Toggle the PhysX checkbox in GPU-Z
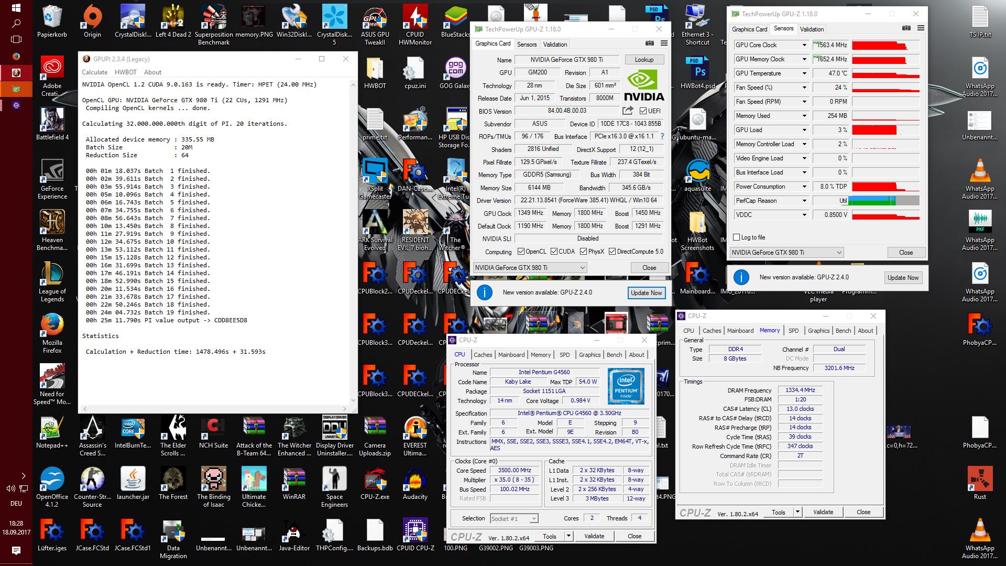Viewport: 1006px width, 566px height. click(583, 252)
